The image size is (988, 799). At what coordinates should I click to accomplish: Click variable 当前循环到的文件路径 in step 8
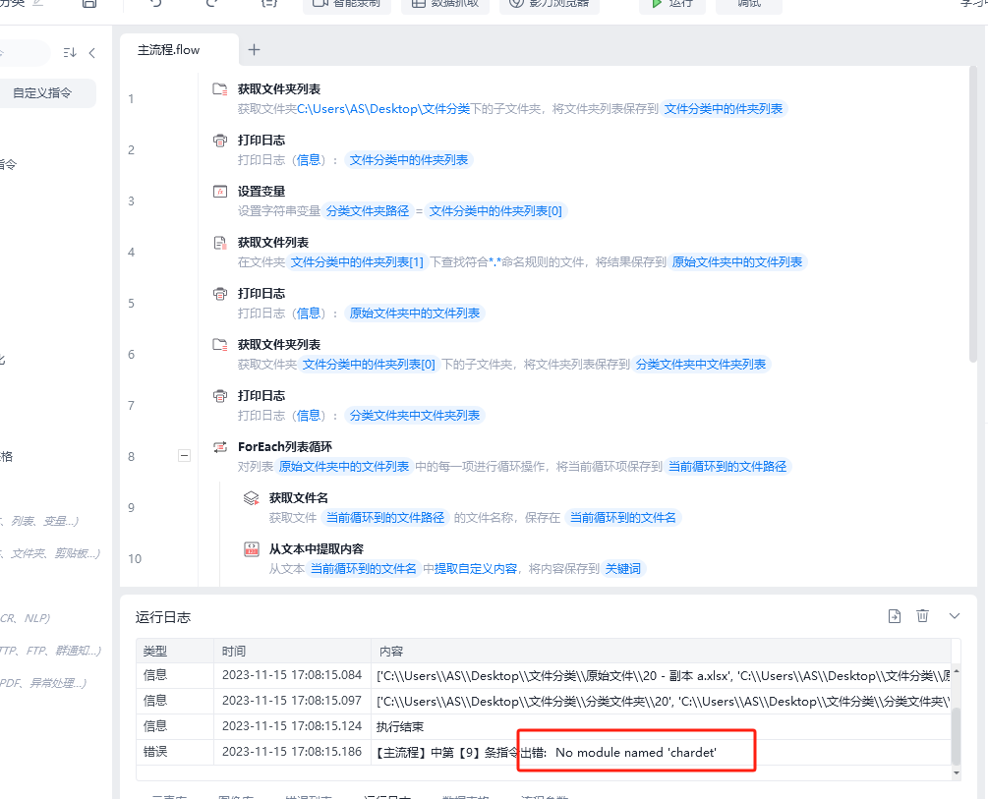(727, 466)
